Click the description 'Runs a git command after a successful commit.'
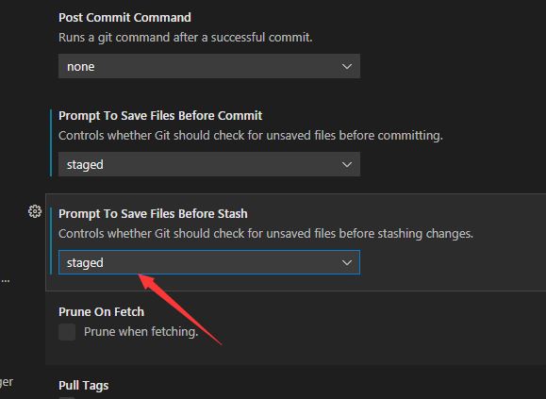Viewport: 546px width, 399px height. tap(185, 37)
